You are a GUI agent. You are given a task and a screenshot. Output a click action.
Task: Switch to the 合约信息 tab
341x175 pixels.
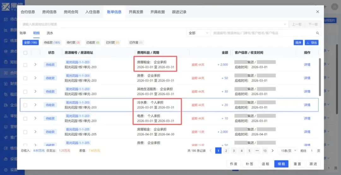pos(27,12)
